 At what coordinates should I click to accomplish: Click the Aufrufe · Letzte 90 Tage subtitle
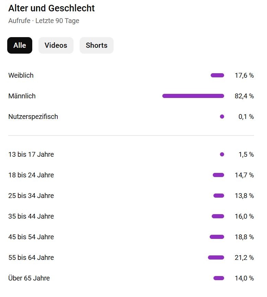point(44,21)
